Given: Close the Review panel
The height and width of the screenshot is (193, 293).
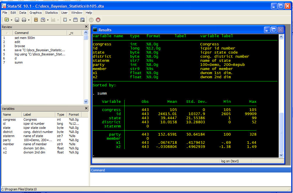Looking at the screenshot, I should click(86, 27).
